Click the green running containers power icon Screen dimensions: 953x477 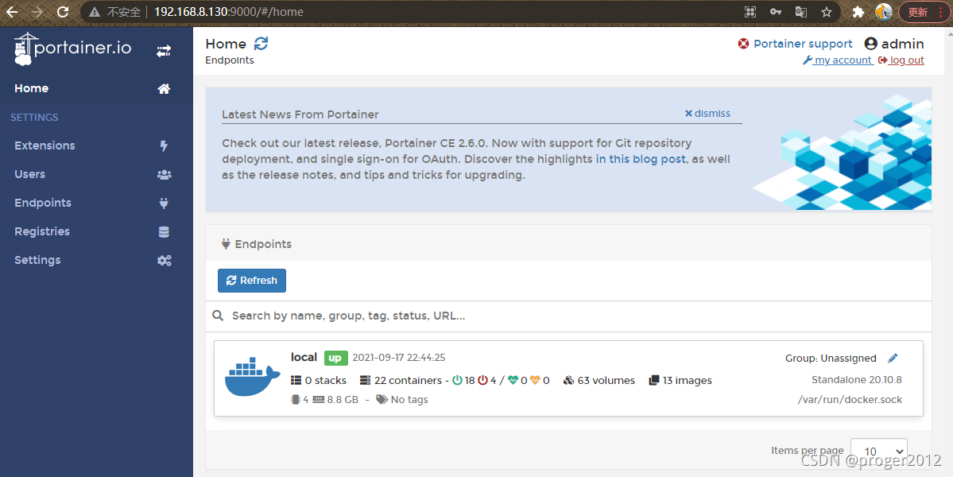coord(458,380)
